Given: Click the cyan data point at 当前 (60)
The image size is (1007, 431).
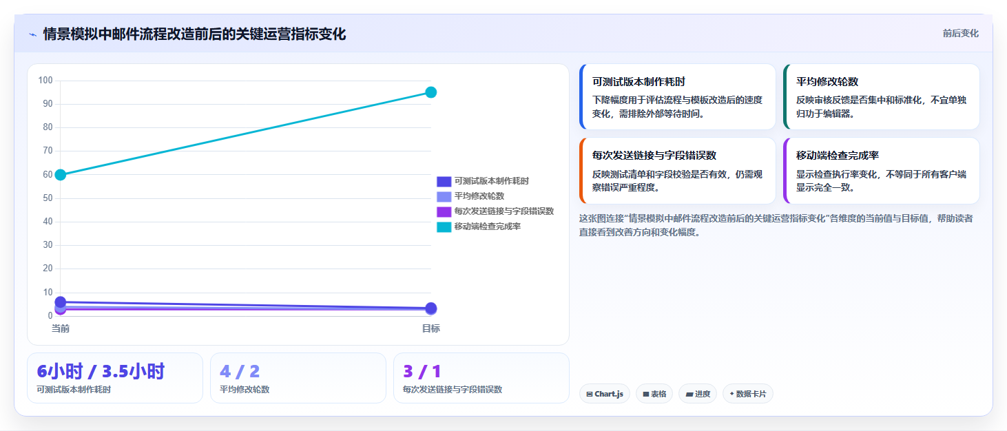Looking at the screenshot, I should [x=61, y=175].
